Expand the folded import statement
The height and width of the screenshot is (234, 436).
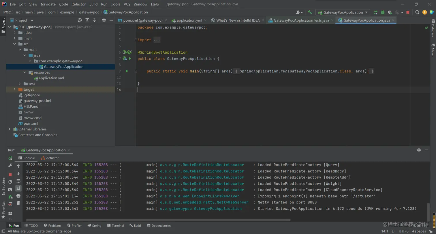tap(157, 40)
